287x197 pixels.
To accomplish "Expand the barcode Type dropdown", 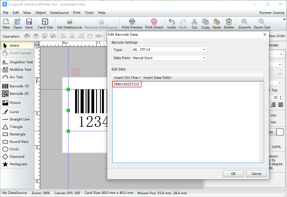I will click(x=204, y=50).
